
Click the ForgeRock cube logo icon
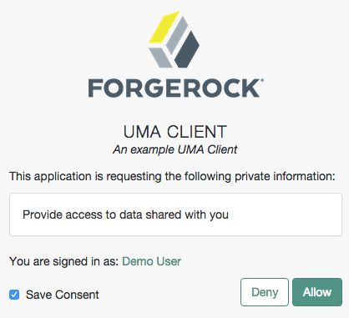174,39
